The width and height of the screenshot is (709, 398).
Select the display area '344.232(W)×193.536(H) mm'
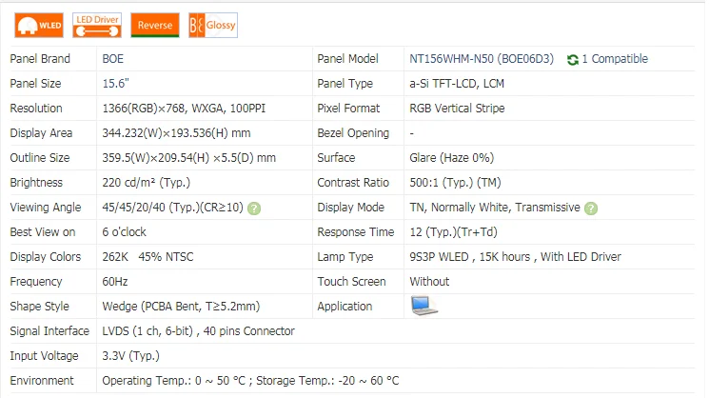click(x=176, y=133)
